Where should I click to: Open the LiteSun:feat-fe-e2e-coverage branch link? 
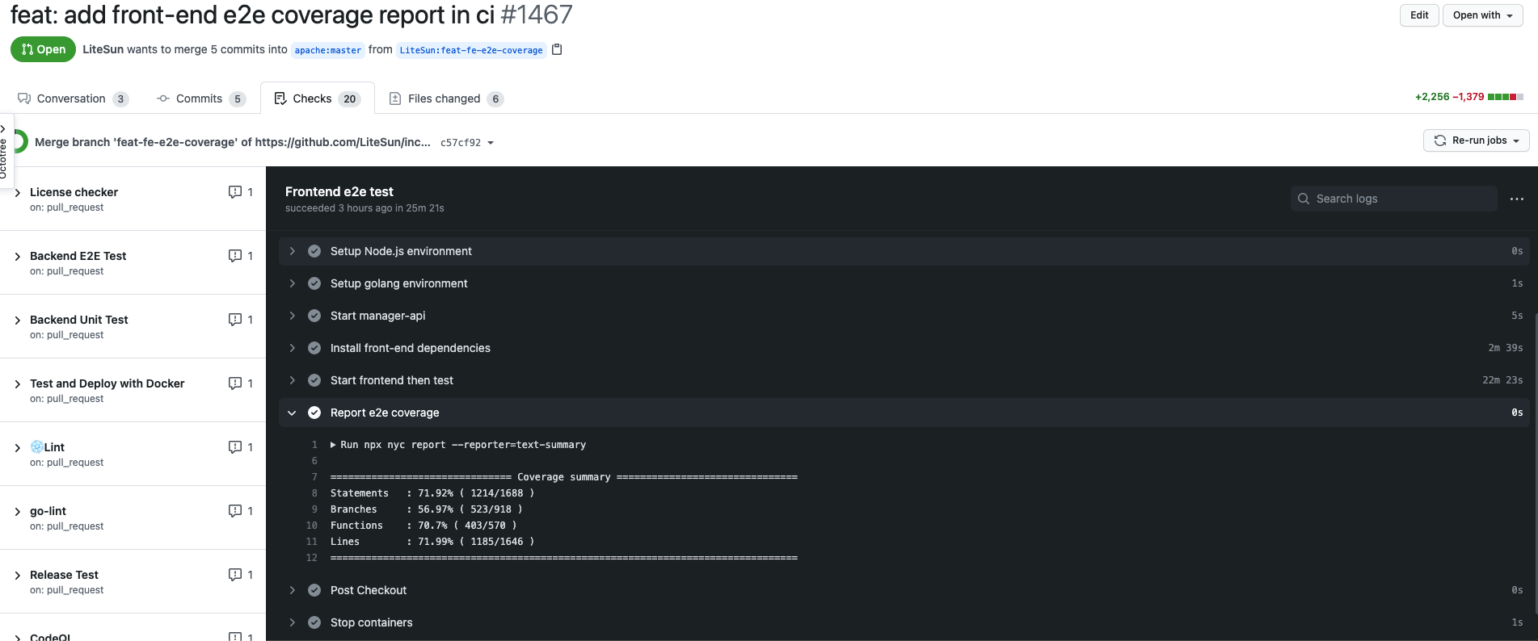point(471,50)
